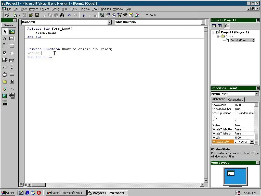Viewport: 261px width, 196px height.
Task: Select the CheckBox control in the toolbox
Action: (x=5, y=53)
